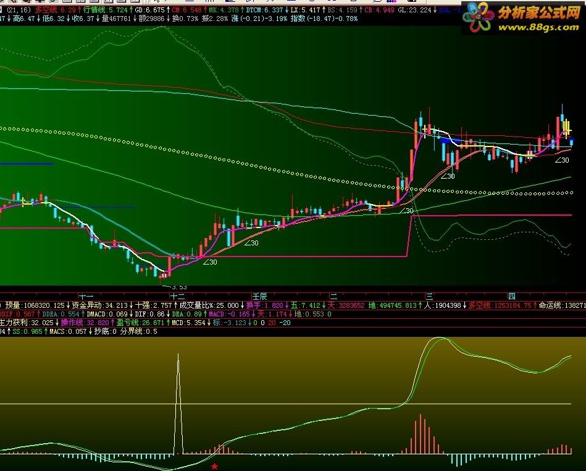Click the 主力获利:32.025 value
This screenshot has width=586, height=471.
click(x=27, y=323)
